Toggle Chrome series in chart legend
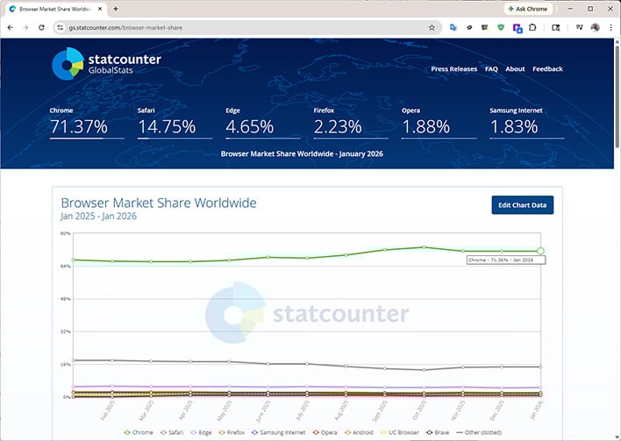The image size is (621, 441). [x=139, y=432]
